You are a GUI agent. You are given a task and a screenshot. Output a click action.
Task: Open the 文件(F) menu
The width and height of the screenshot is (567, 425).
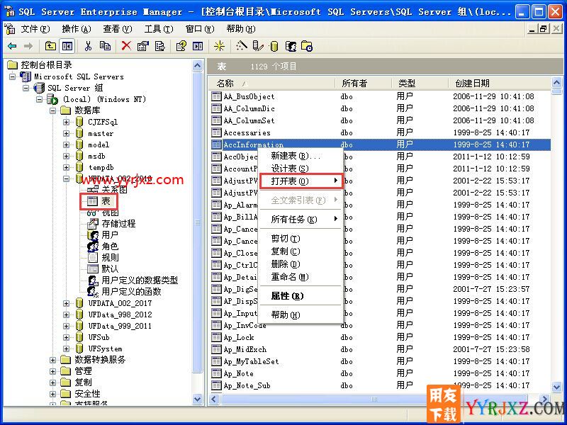[35, 28]
